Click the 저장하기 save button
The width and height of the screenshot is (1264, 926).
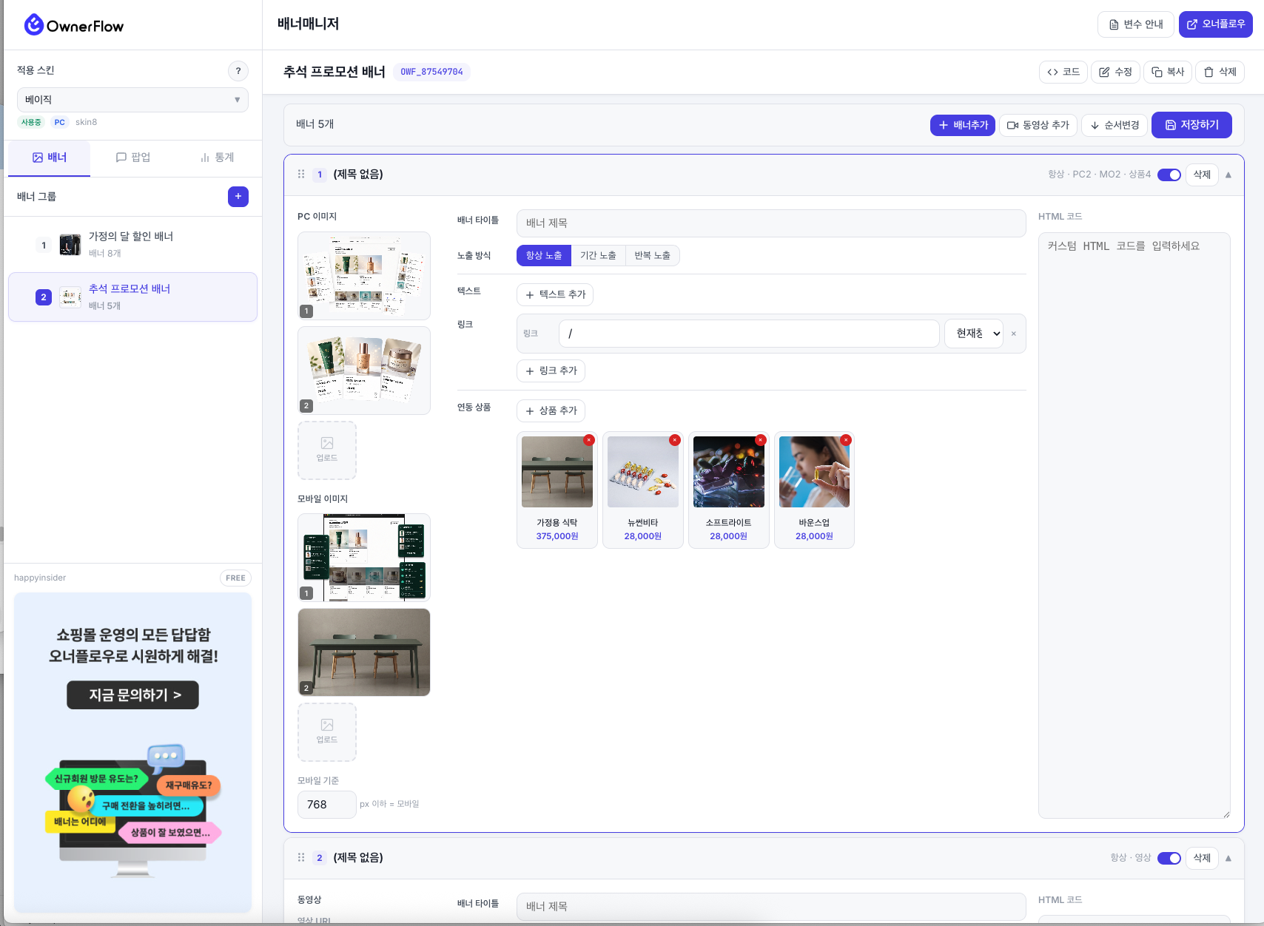click(1191, 125)
